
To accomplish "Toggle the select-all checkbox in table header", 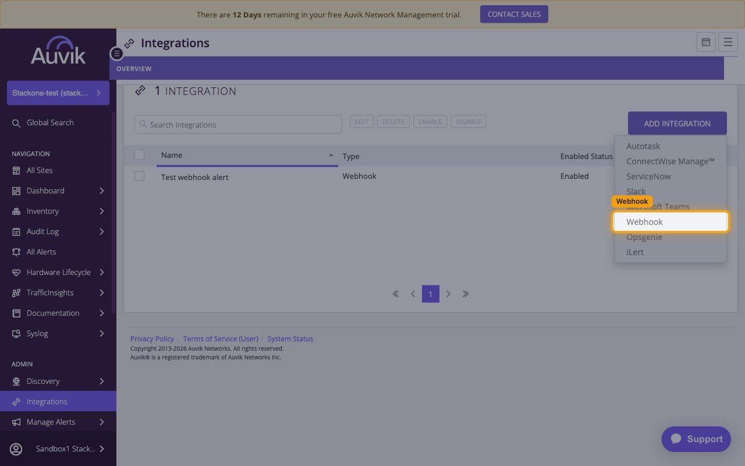I will click(x=139, y=155).
